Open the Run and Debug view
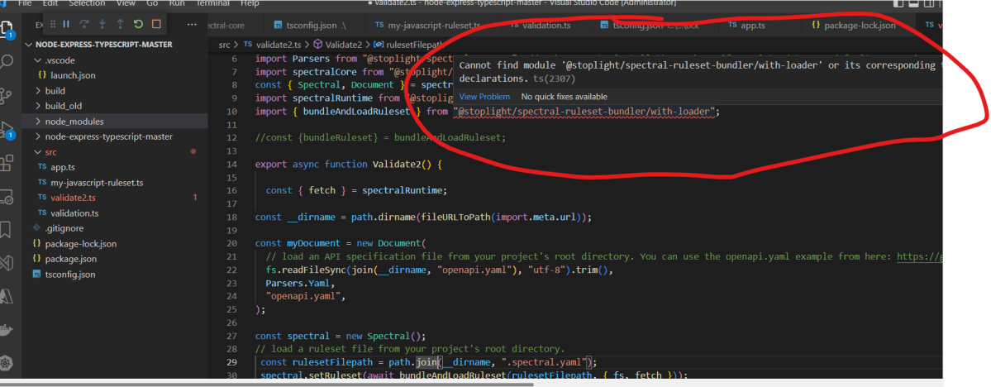 point(7,129)
